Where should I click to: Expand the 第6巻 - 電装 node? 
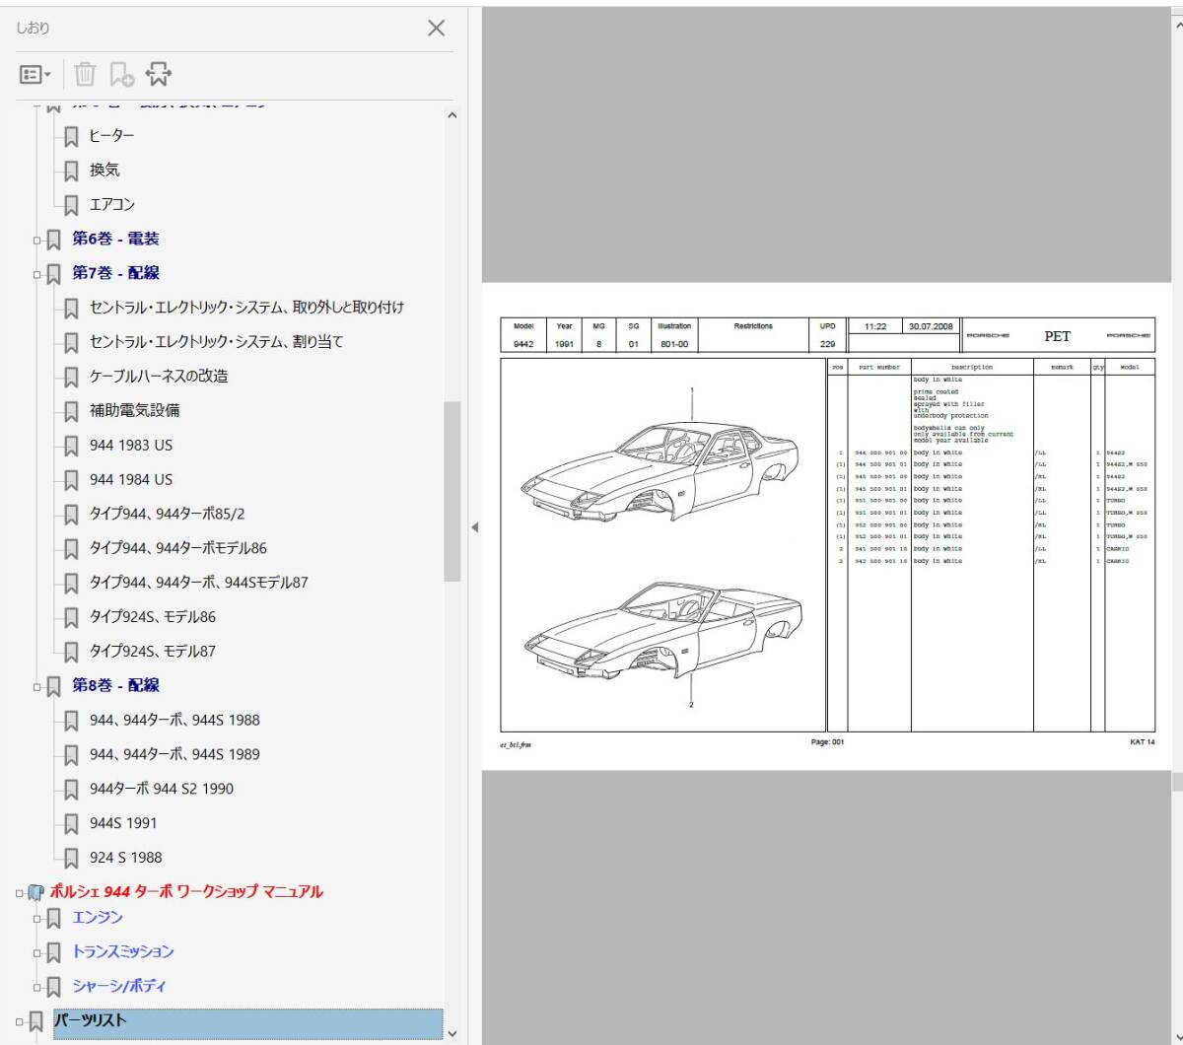37,240
